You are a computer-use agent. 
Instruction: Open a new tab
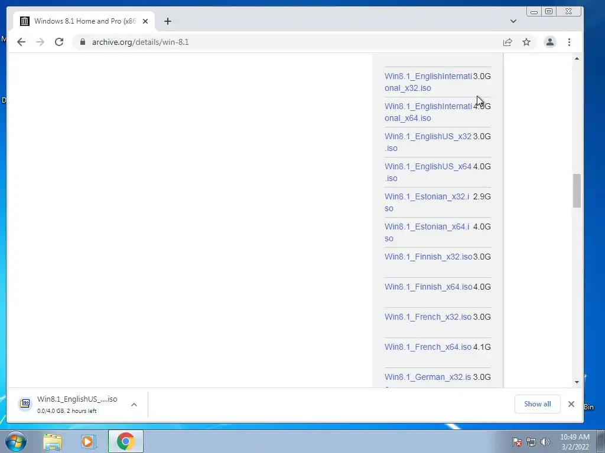click(167, 21)
